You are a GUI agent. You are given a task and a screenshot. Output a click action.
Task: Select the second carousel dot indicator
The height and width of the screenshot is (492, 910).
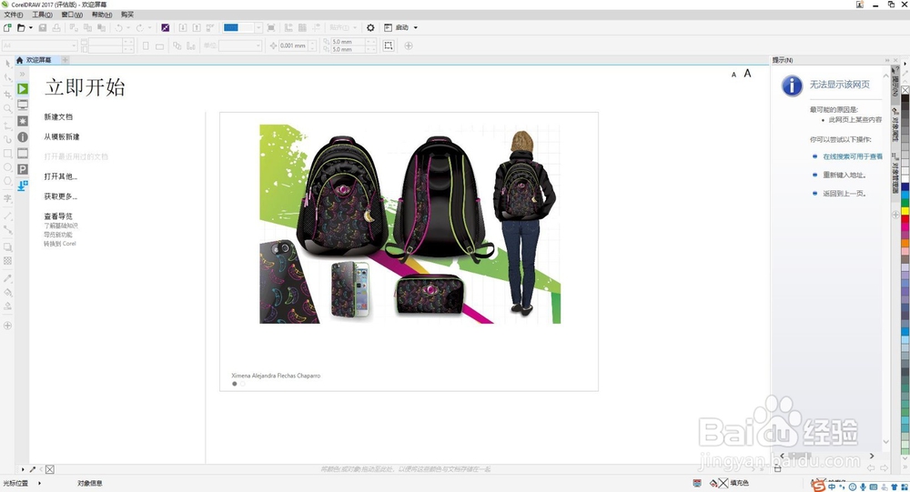tap(243, 384)
